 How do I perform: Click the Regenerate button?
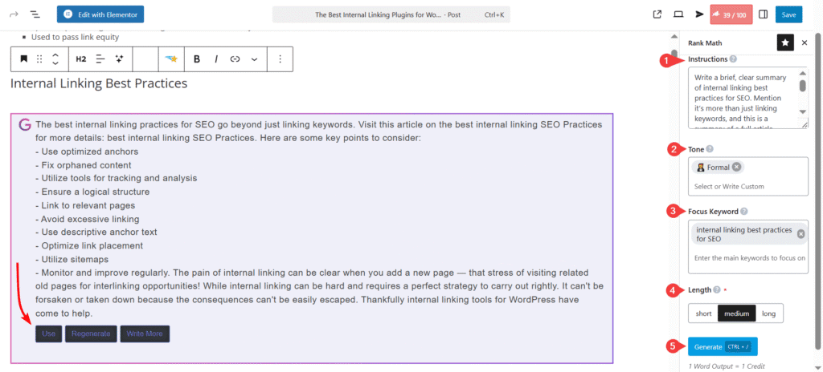click(91, 334)
